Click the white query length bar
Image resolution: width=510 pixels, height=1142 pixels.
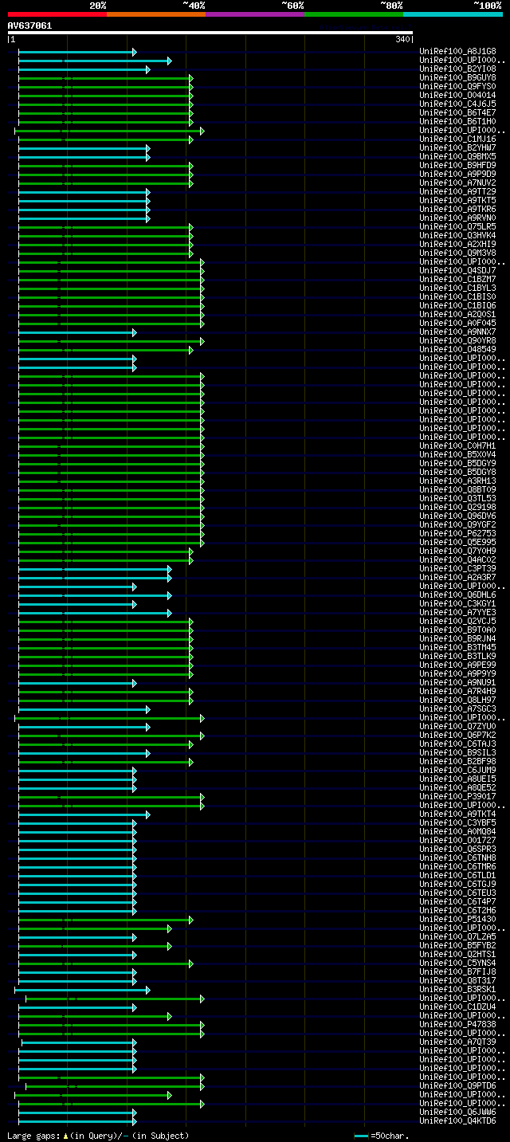(x=210, y=33)
